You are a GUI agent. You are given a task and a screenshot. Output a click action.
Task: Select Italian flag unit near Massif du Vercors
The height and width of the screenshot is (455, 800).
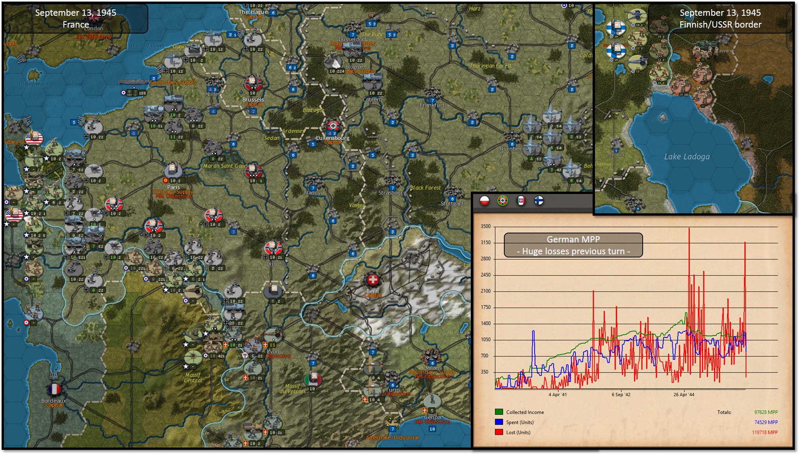tap(313, 379)
